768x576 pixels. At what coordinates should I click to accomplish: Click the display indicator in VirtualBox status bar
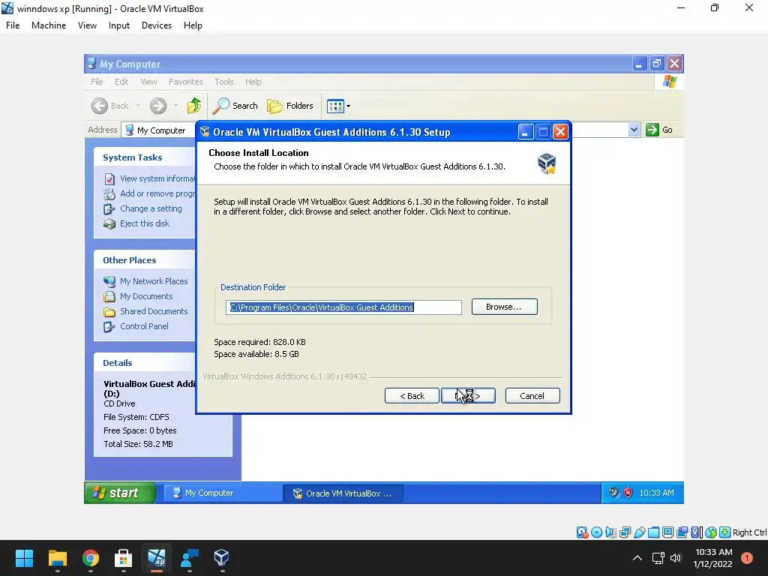667,532
